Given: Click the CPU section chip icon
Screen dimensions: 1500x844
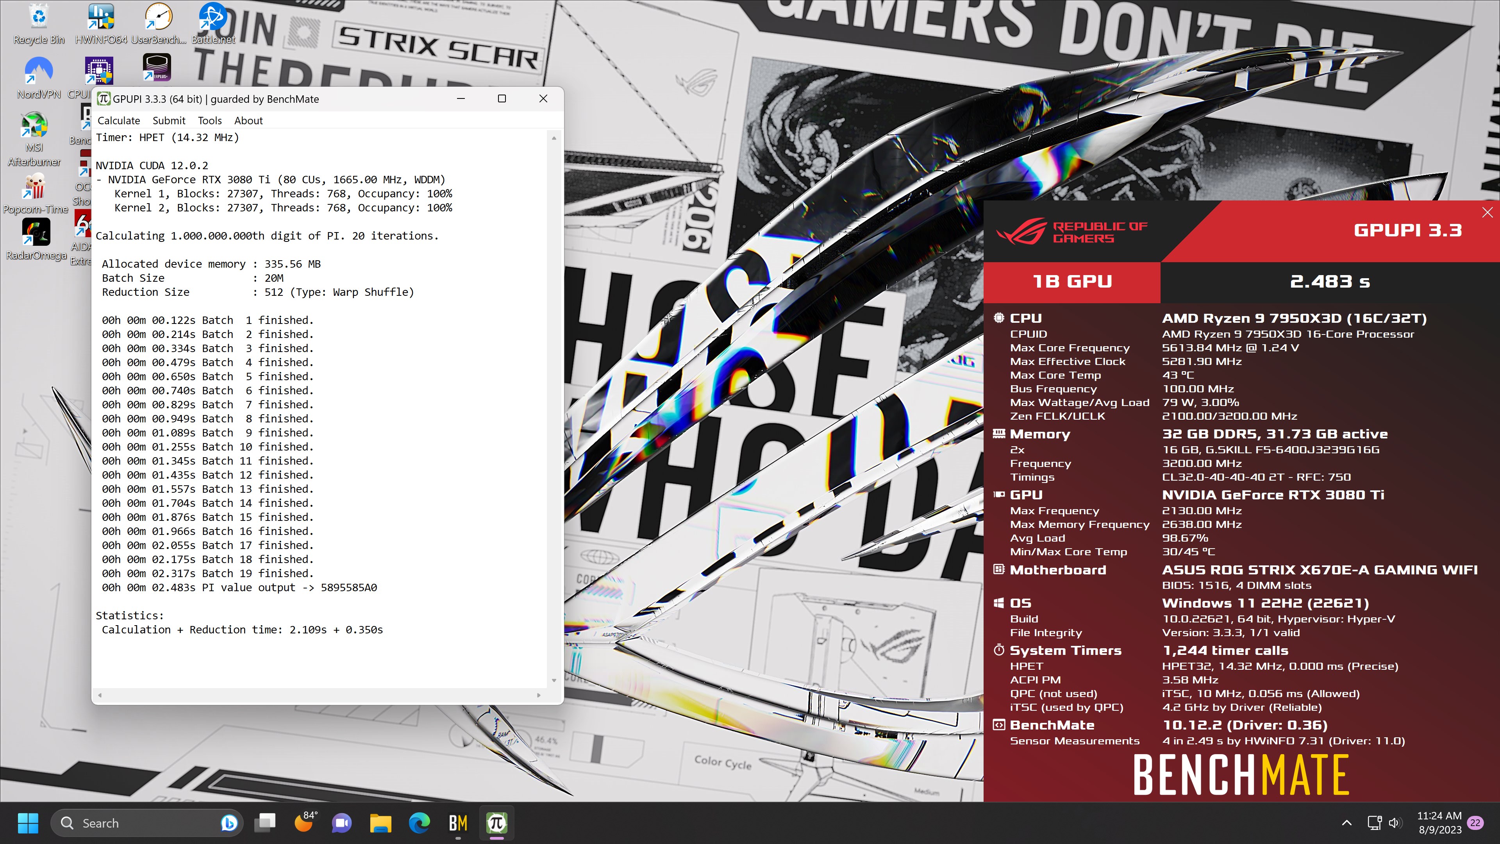Looking at the screenshot, I should pyautogui.click(x=999, y=318).
